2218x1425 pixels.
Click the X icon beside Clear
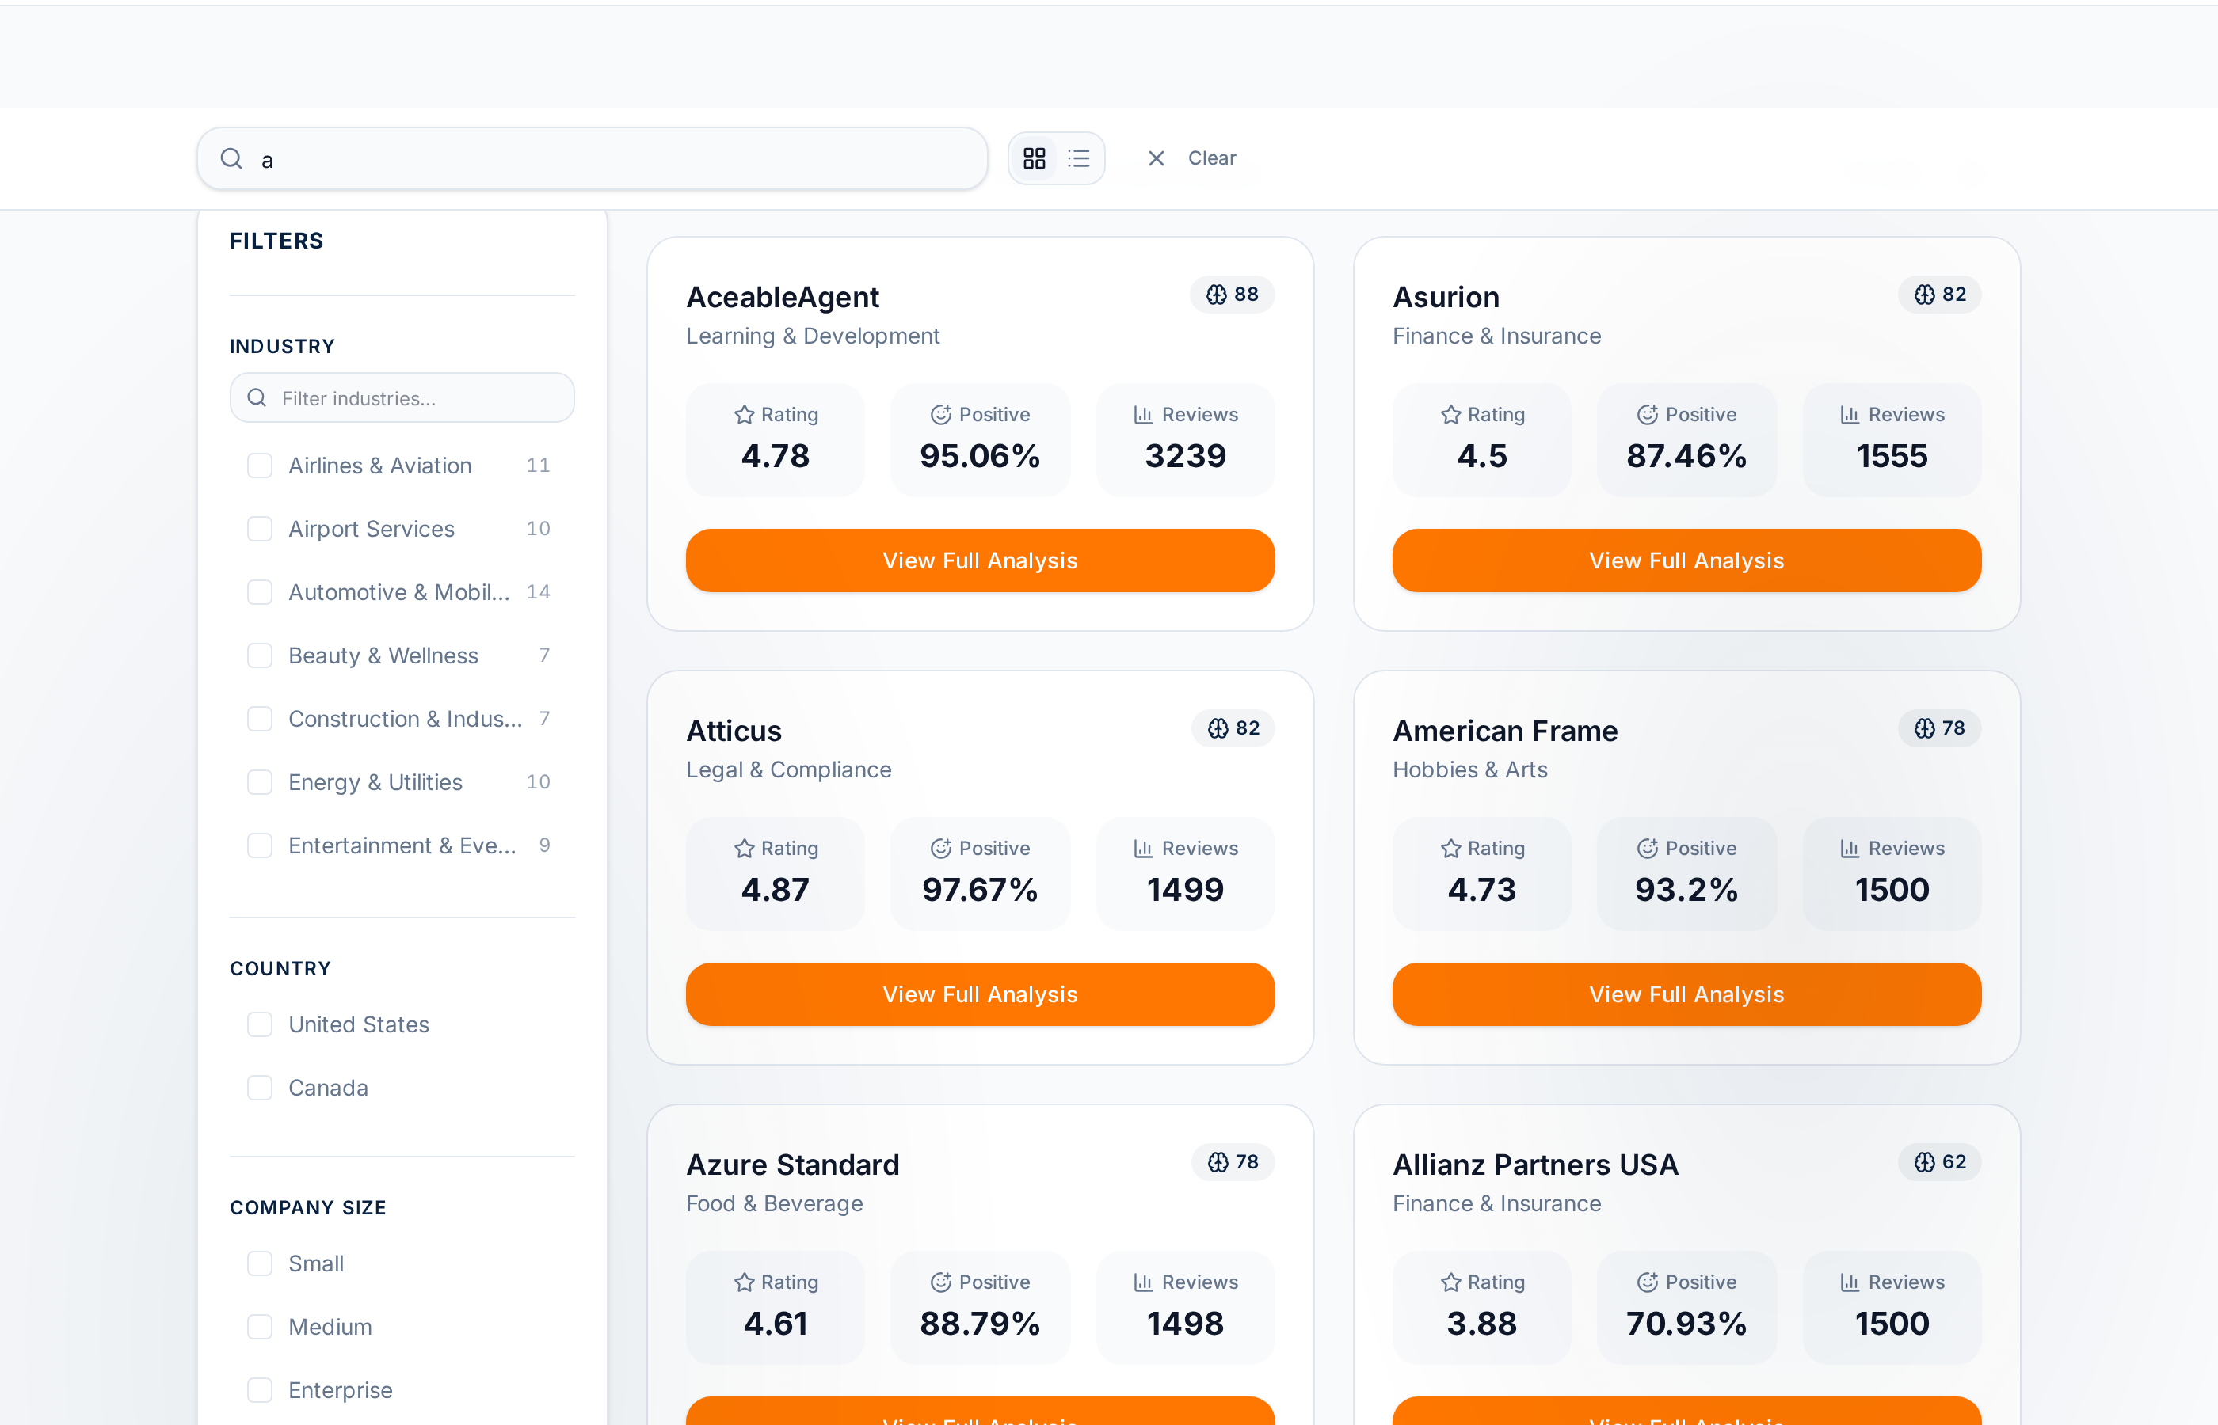point(1157,158)
